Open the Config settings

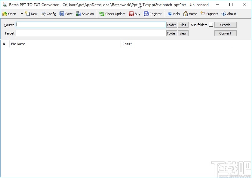[x=48, y=14]
